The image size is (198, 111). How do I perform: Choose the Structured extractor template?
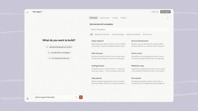pyautogui.click(x=148, y=43)
